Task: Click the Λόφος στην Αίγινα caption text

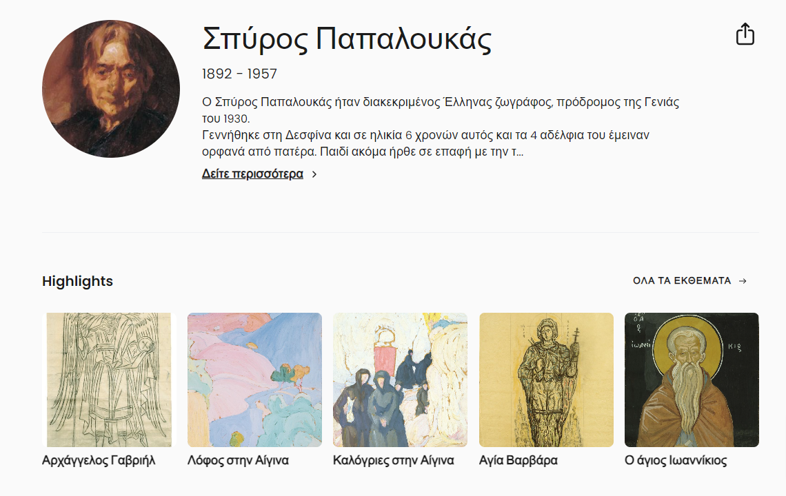Action: (238, 460)
